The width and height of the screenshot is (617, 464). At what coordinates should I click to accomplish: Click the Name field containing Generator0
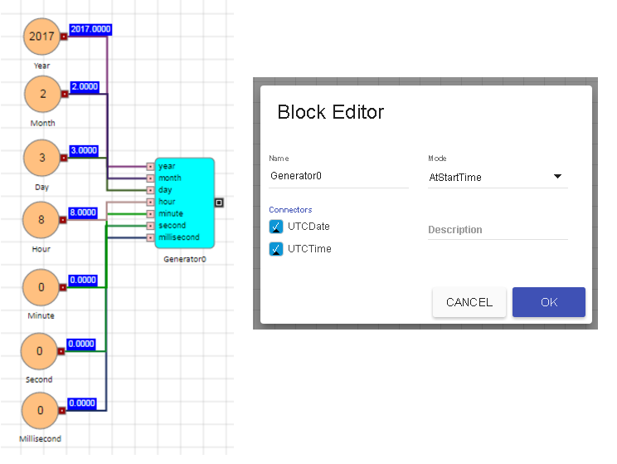point(338,177)
